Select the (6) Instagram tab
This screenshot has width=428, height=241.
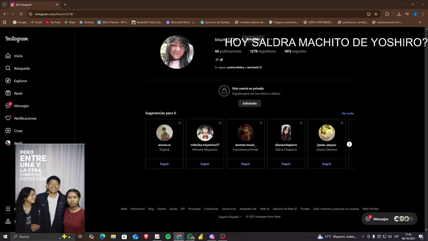click(34, 5)
